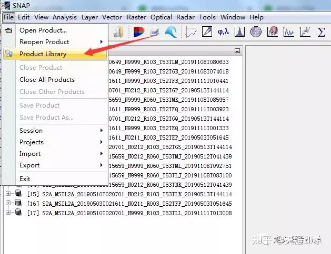Select row ending T53TMJ_20190512T041439
331x254 pixels.
click(170, 156)
